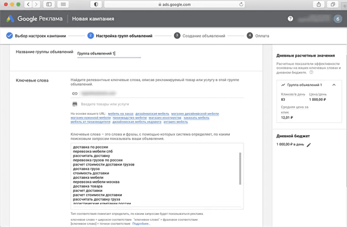347x227 pixels.
Task: Click the storefront products icon
Action: click(x=75, y=104)
